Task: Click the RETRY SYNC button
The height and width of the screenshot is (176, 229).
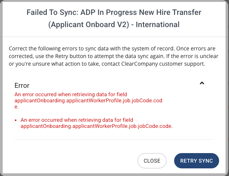Action: pyautogui.click(x=197, y=161)
